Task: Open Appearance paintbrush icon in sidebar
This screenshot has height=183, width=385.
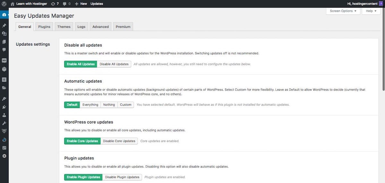Action: 4,99
